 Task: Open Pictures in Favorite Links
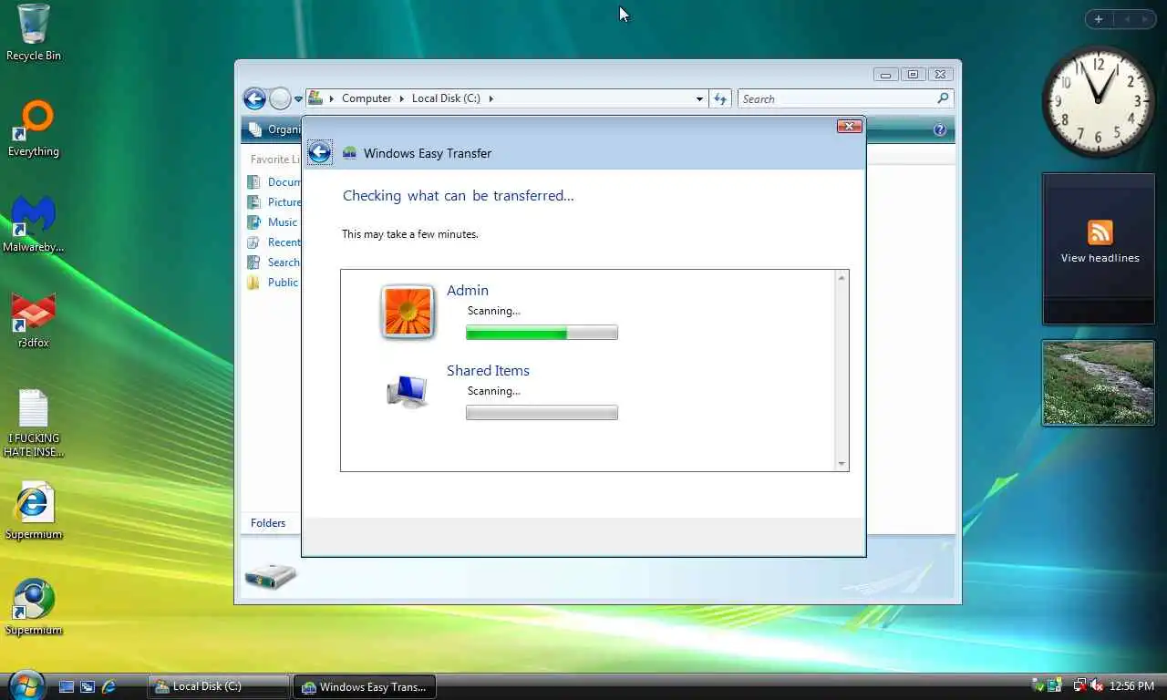pos(274,202)
